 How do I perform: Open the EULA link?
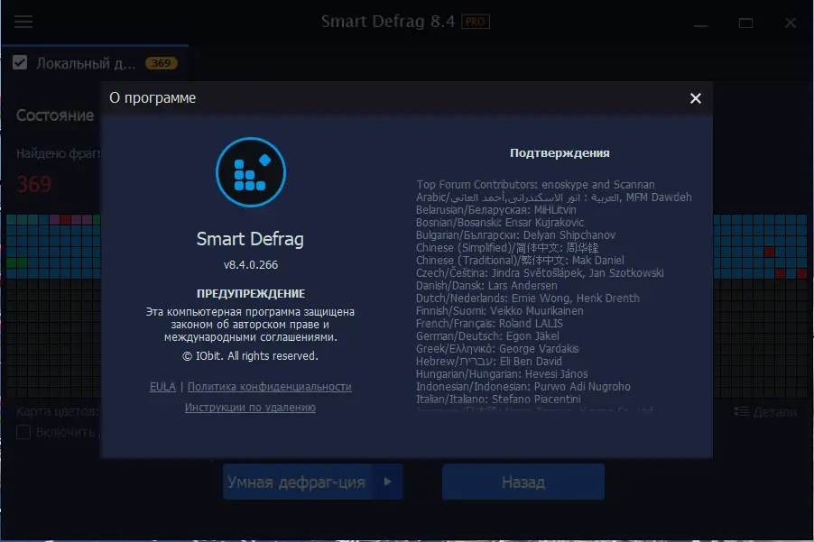[162, 386]
